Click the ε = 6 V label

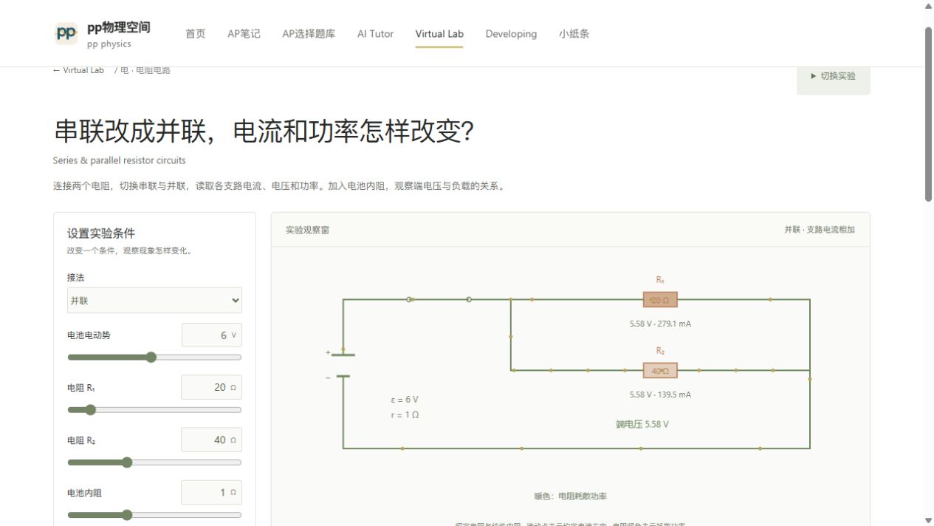(x=405, y=400)
